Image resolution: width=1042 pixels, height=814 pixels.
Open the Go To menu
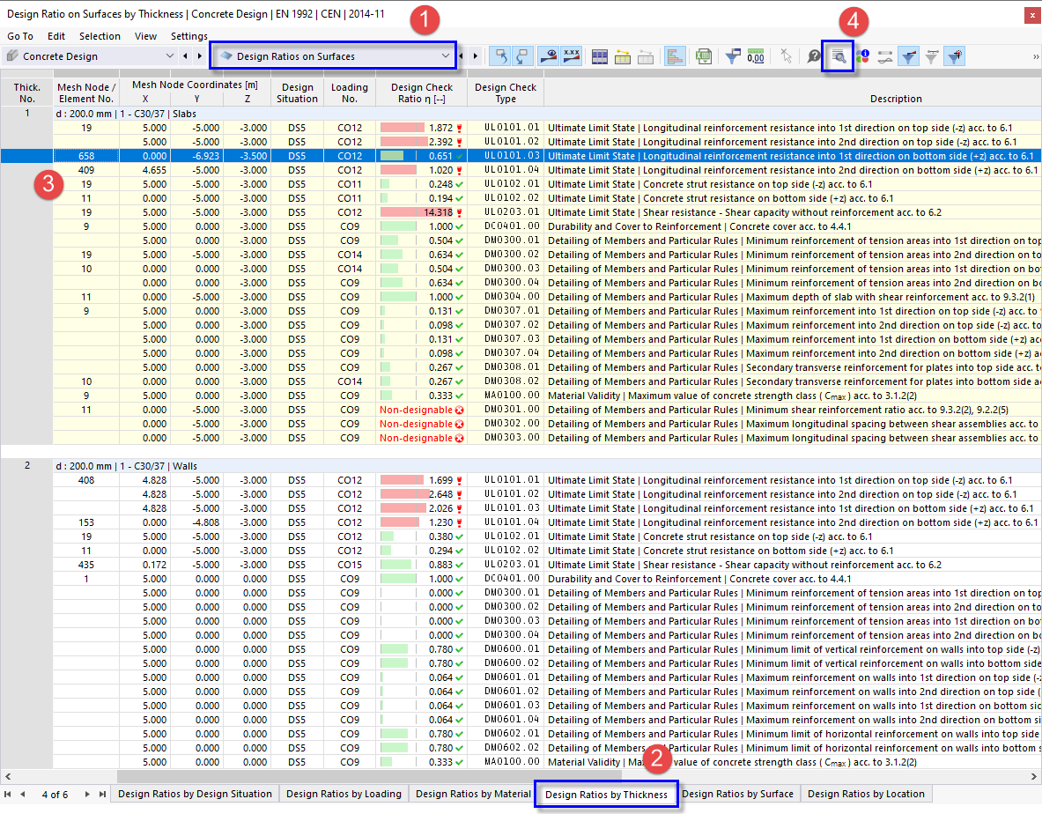coord(20,36)
